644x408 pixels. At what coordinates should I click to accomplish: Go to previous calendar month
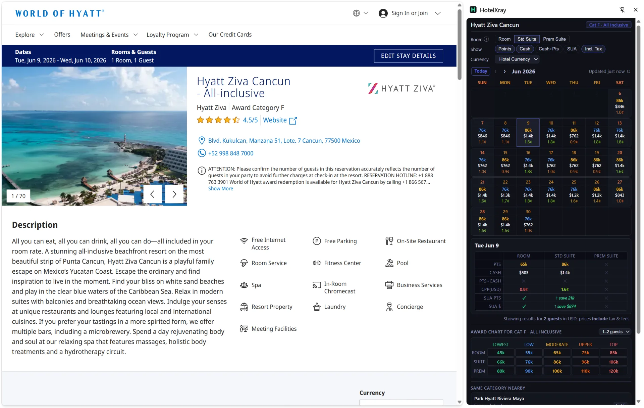pyautogui.click(x=495, y=72)
